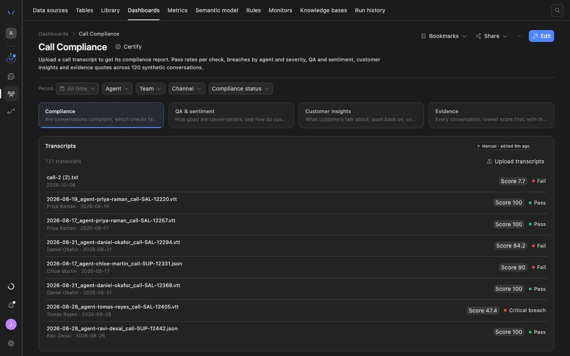Click the loading spinner sidebar icon
570x356 pixels.
pyautogui.click(x=11, y=286)
